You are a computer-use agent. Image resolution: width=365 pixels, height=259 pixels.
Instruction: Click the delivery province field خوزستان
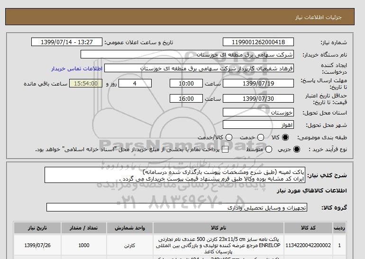258,113
